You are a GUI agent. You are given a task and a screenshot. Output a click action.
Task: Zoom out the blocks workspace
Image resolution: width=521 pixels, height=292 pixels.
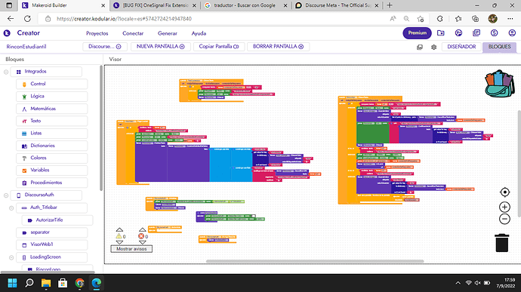pos(504,219)
